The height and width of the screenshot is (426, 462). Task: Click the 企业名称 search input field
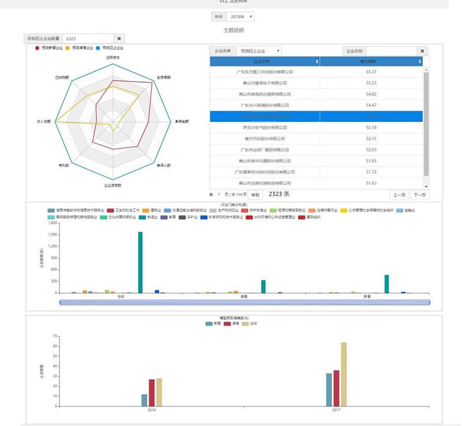click(x=391, y=51)
